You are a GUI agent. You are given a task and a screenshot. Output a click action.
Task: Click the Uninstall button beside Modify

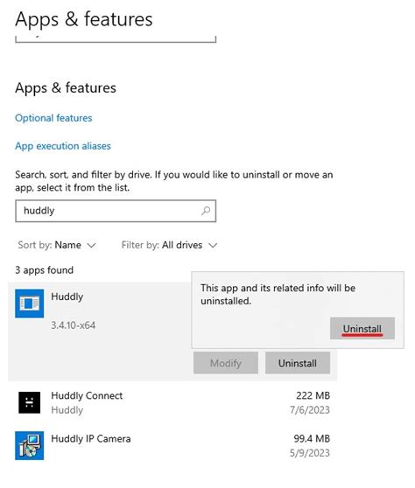coord(298,363)
